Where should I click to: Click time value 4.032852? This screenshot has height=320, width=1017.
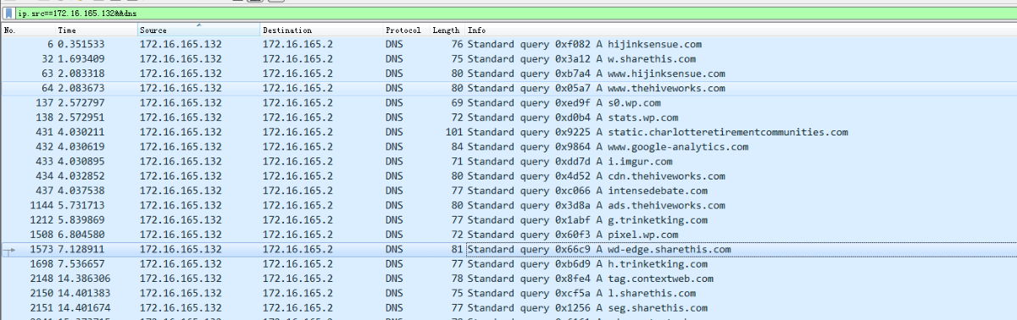coord(81,176)
